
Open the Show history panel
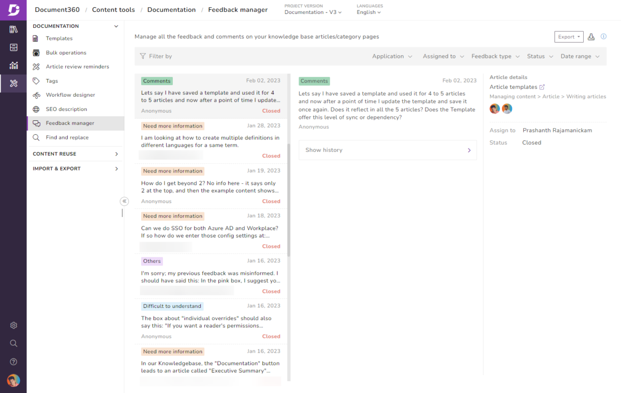pos(388,150)
